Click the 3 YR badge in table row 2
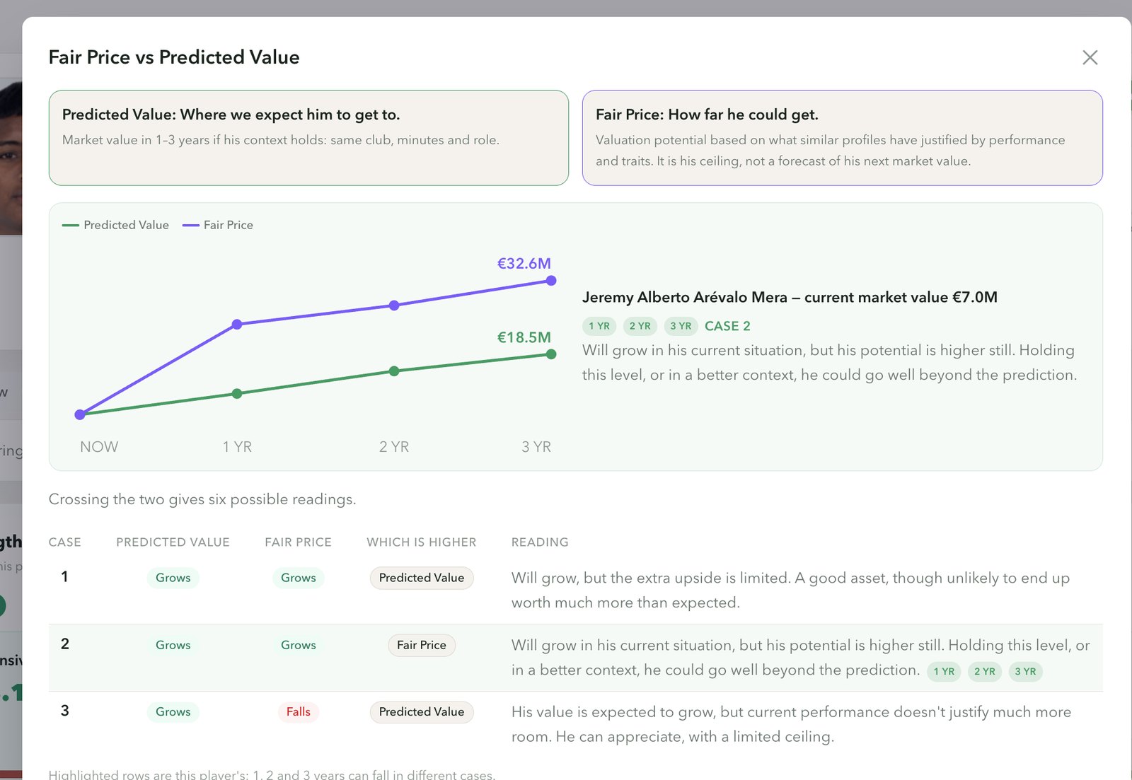This screenshot has height=780, width=1132. coord(1025,672)
